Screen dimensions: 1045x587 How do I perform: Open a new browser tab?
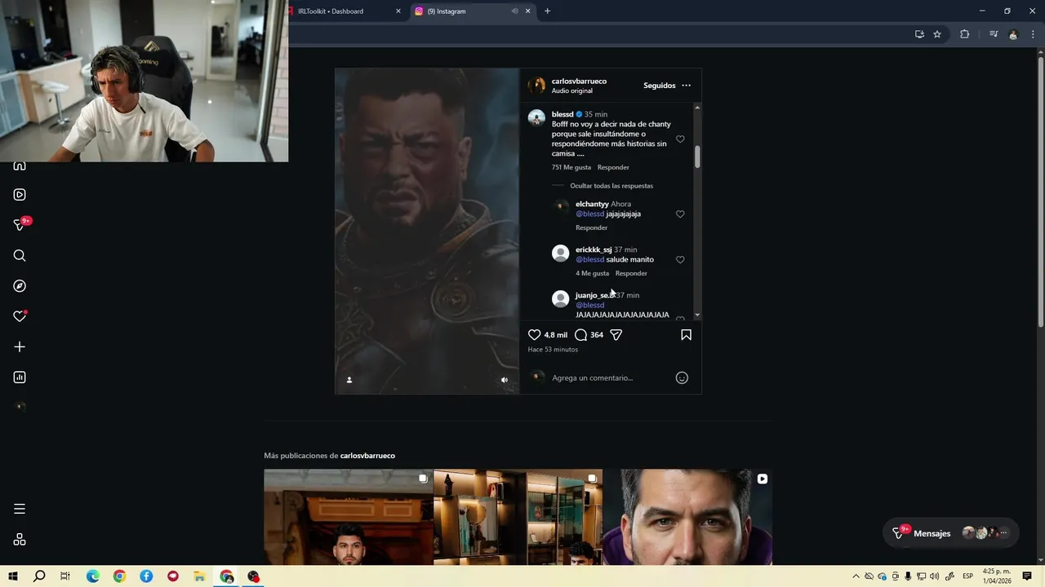click(547, 11)
